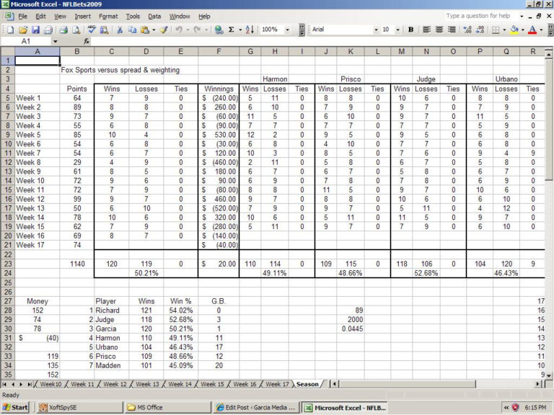Switch to XoftSpySE in the taskbar
The image size is (554, 415).
[80, 408]
